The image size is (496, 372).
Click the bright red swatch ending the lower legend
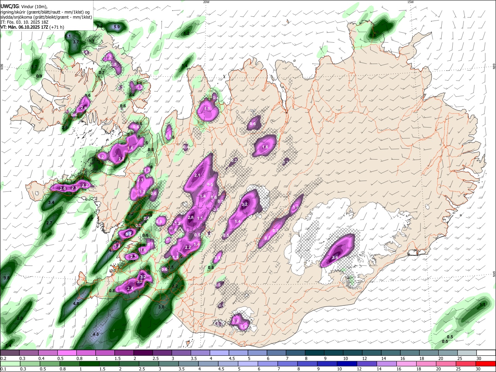pyautogui.click(x=486, y=363)
